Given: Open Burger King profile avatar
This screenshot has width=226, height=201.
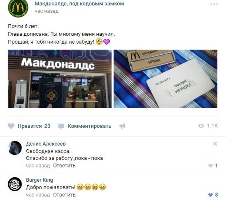Looking at the screenshot, I should point(15,184).
